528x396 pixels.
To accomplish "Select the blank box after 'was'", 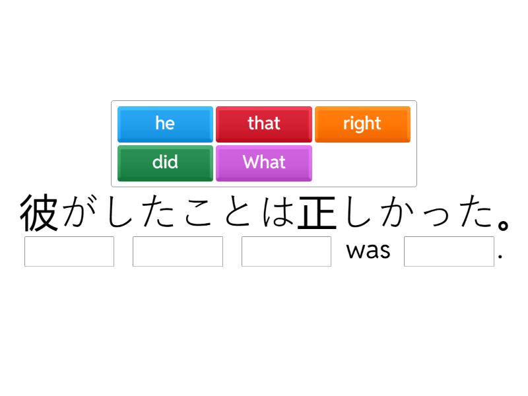I will click(449, 251).
